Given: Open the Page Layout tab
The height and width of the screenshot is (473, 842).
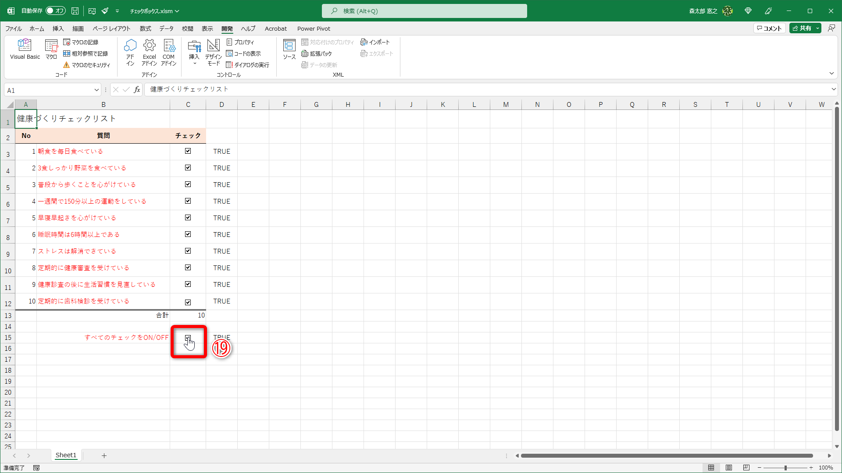Looking at the screenshot, I should pos(111,28).
